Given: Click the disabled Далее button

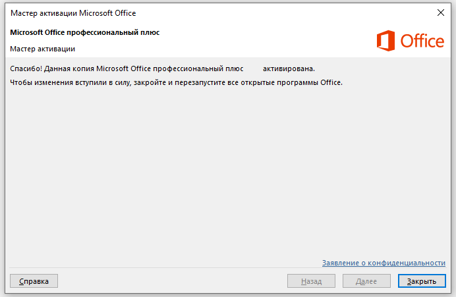Looking at the screenshot, I should click(x=366, y=281).
